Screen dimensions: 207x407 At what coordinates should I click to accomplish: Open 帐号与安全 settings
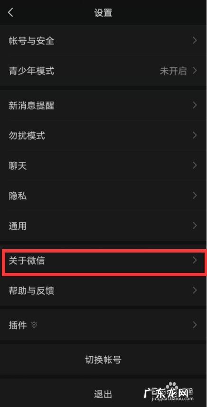click(103, 40)
